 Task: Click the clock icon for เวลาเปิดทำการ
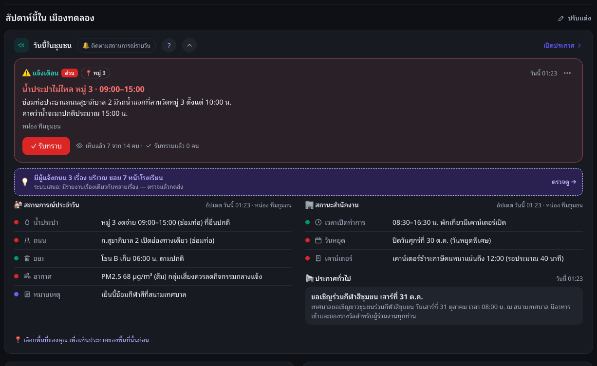(318, 222)
